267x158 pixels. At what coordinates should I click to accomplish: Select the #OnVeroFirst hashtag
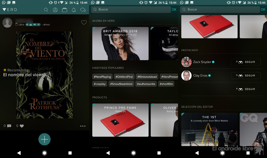click(124, 77)
